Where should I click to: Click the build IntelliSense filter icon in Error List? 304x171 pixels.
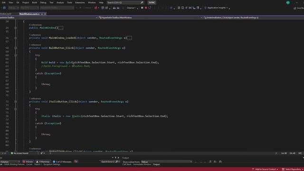click(x=76, y=161)
